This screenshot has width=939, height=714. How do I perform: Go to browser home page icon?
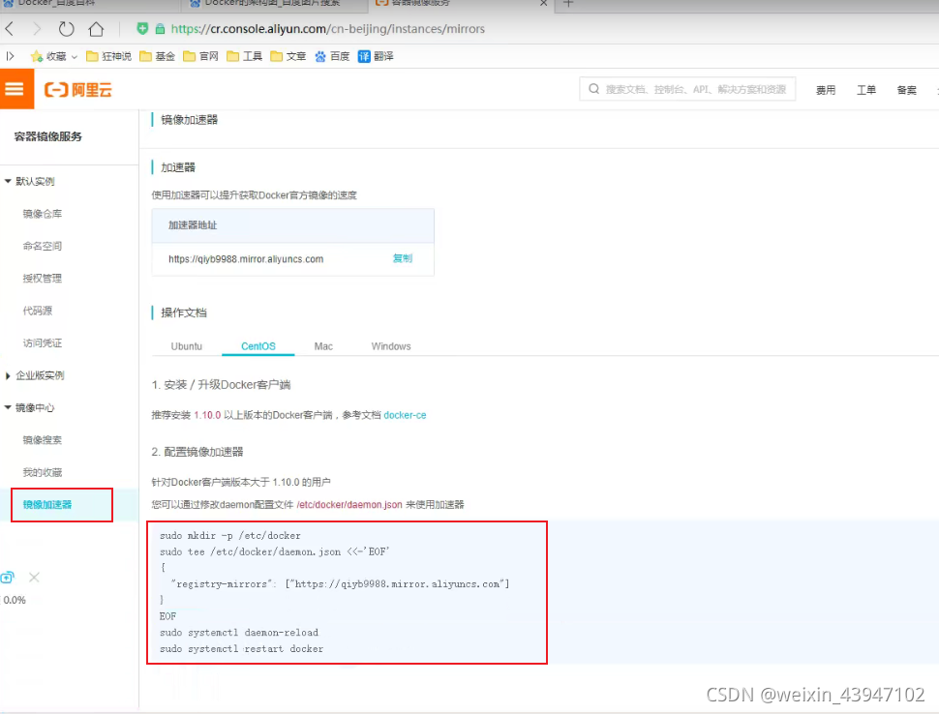coord(96,28)
